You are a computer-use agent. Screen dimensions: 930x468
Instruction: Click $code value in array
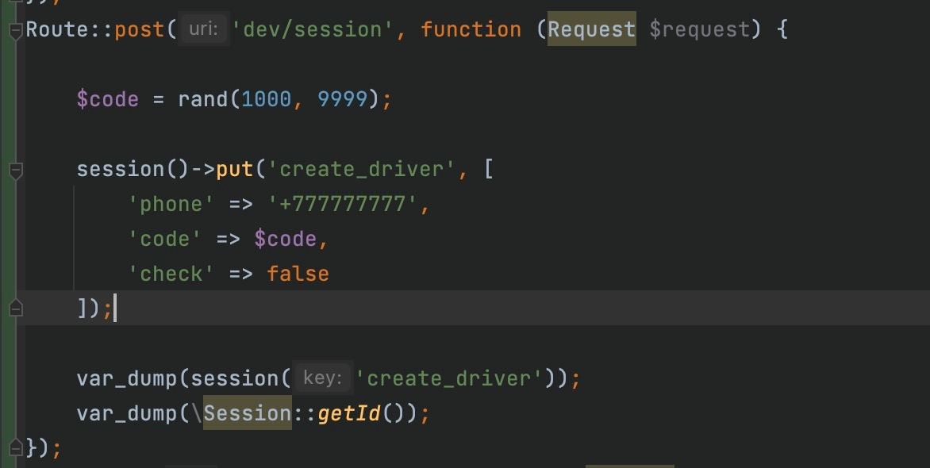point(286,239)
